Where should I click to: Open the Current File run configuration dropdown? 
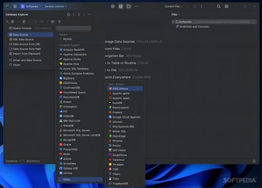tap(174, 6)
